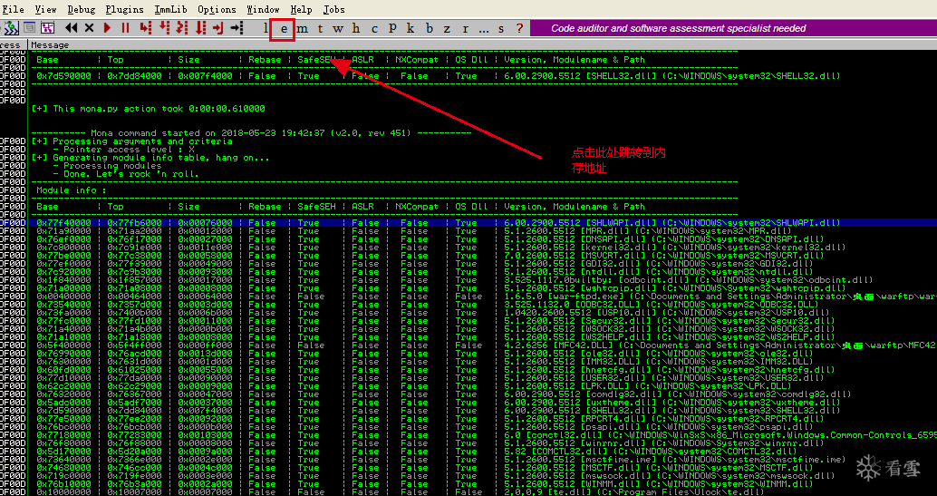Open the Debug menu

pyautogui.click(x=82, y=10)
